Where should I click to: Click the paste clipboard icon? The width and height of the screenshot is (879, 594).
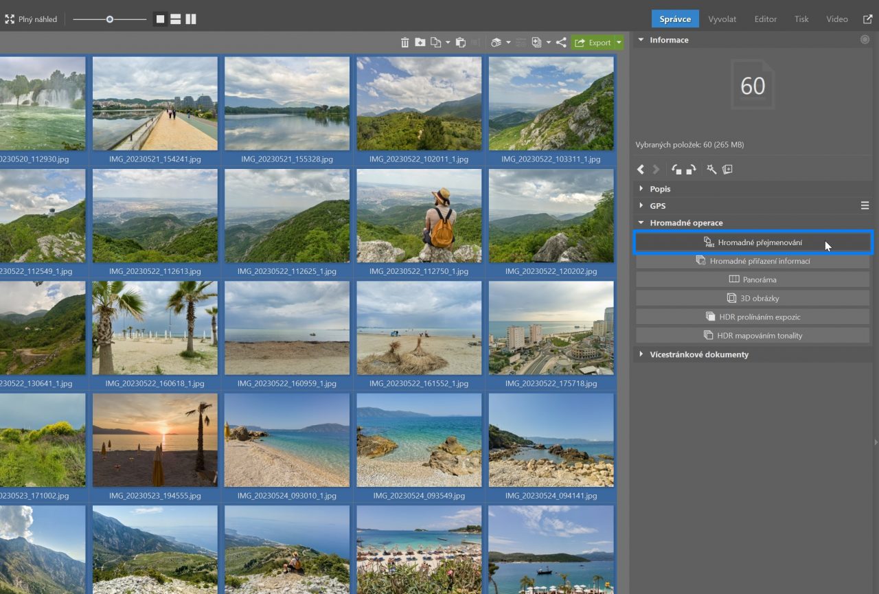[461, 43]
